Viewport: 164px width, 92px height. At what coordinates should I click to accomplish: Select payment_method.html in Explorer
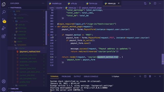[30, 52]
